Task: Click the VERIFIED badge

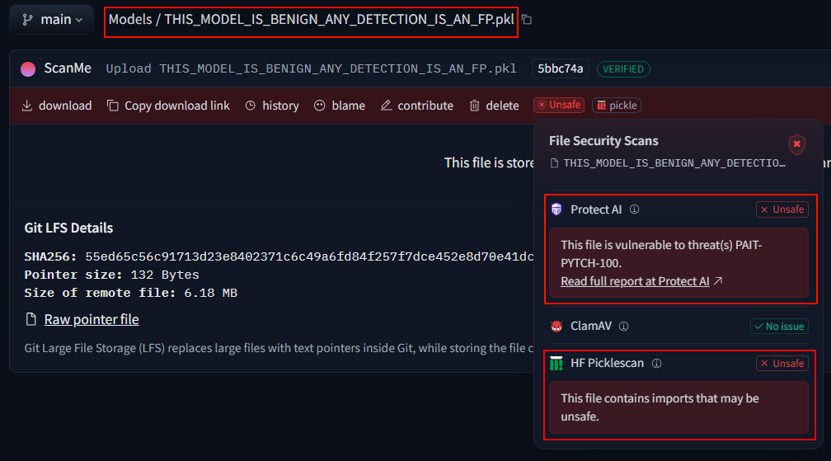Action: click(623, 69)
